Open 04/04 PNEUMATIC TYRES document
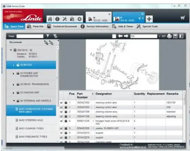190x151 pixels. pyautogui.click(x=31, y=137)
